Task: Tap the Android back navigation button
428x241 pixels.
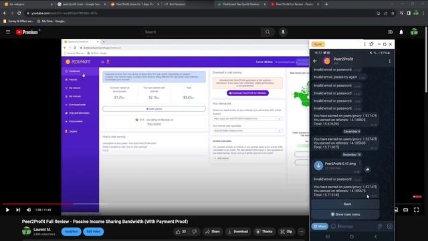Action: 376,236
